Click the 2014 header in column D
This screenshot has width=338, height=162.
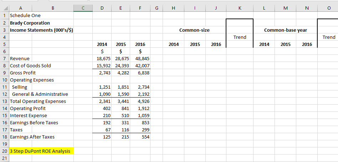click(102, 44)
